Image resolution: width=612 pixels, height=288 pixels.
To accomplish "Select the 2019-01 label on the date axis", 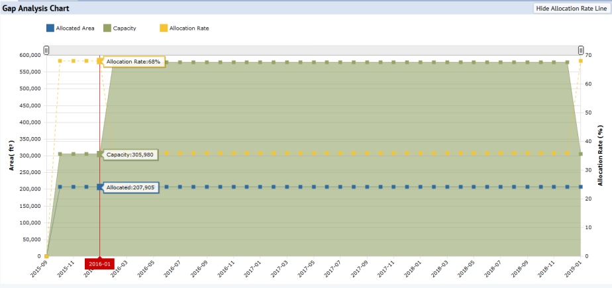I will pos(574,267).
